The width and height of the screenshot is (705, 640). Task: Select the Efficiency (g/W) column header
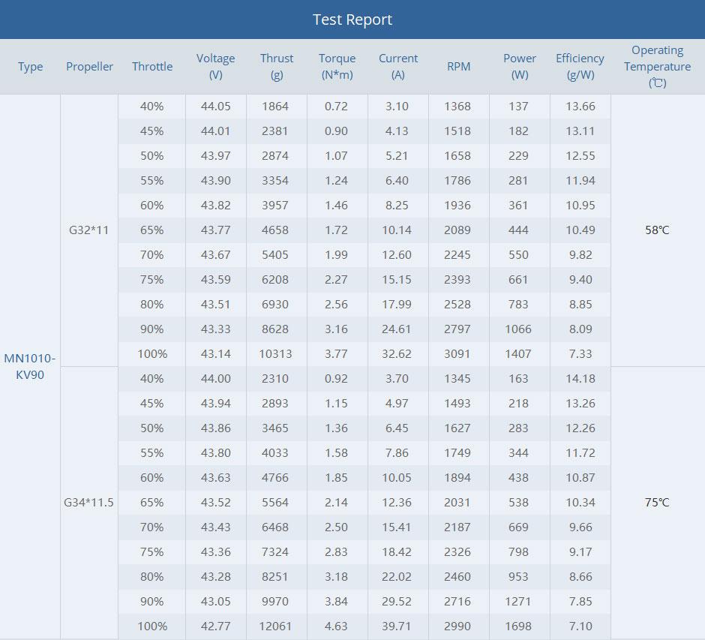[580, 66]
